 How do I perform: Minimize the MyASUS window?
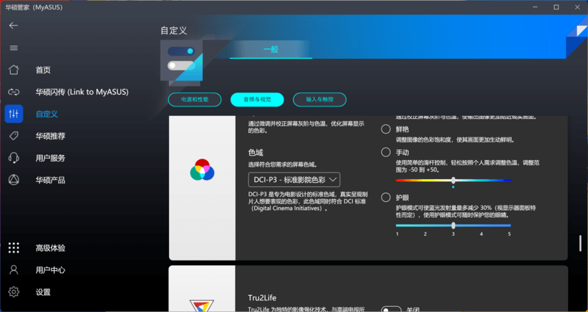pos(535,7)
